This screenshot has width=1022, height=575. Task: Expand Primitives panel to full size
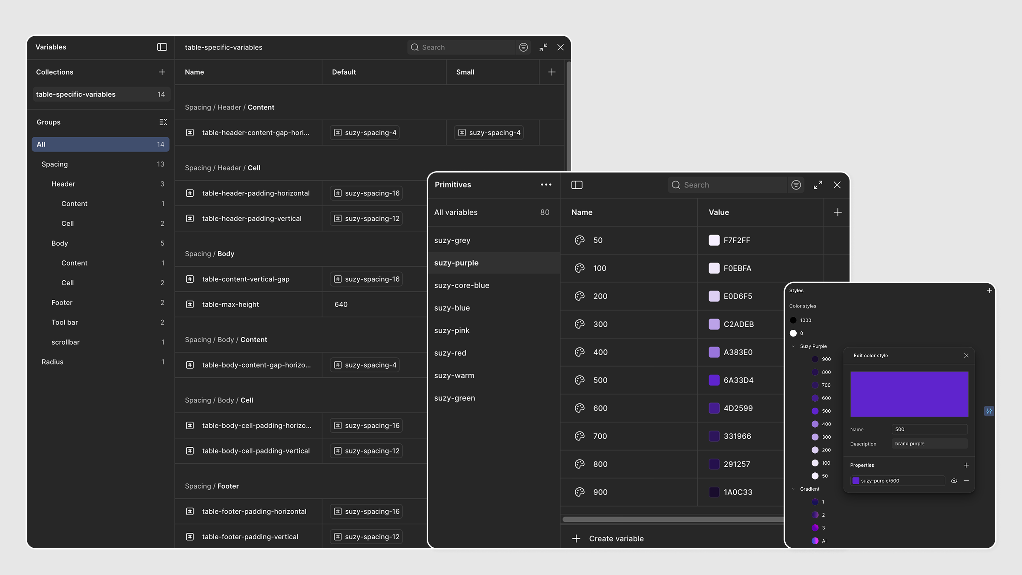818,185
